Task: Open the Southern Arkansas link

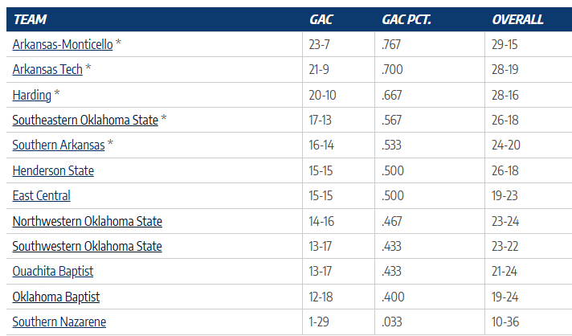Action: point(59,145)
